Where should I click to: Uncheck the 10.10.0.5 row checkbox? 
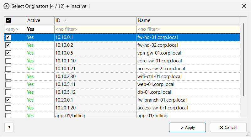[x=8, y=53]
